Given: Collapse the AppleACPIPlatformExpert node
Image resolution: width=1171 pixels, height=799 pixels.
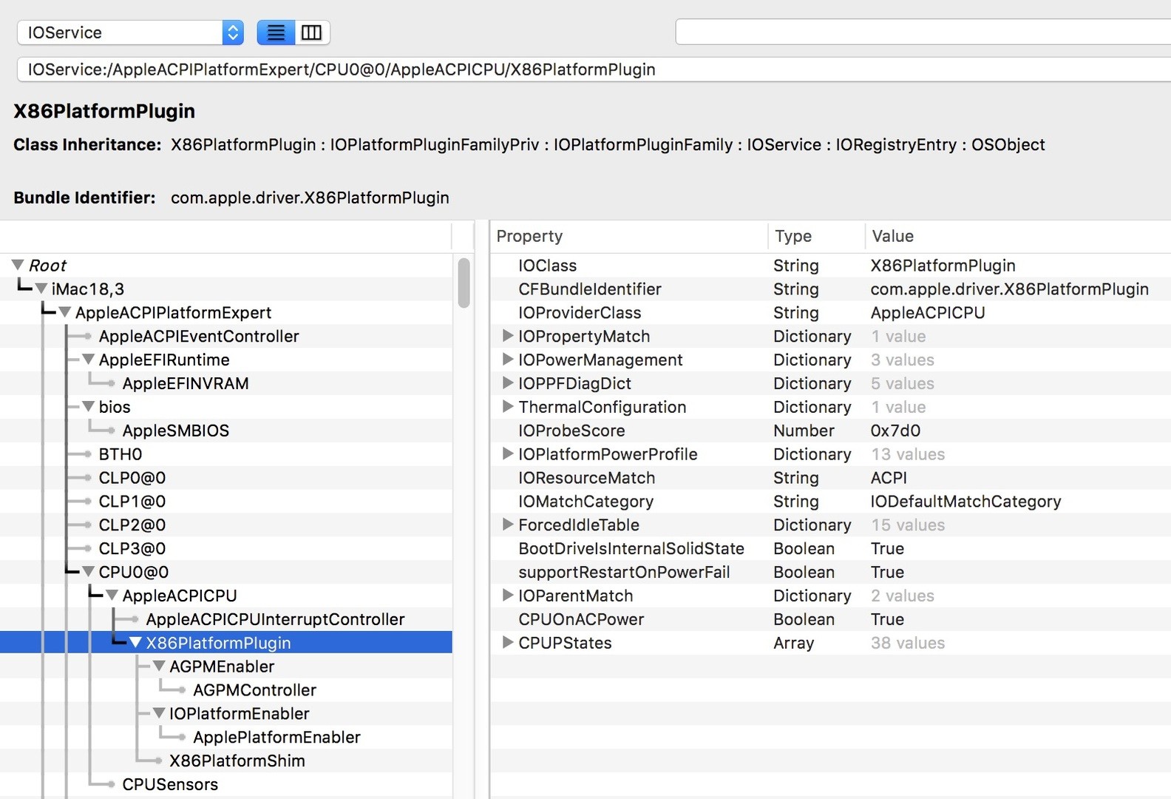Looking at the screenshot, I should click(x=65, y=312).
